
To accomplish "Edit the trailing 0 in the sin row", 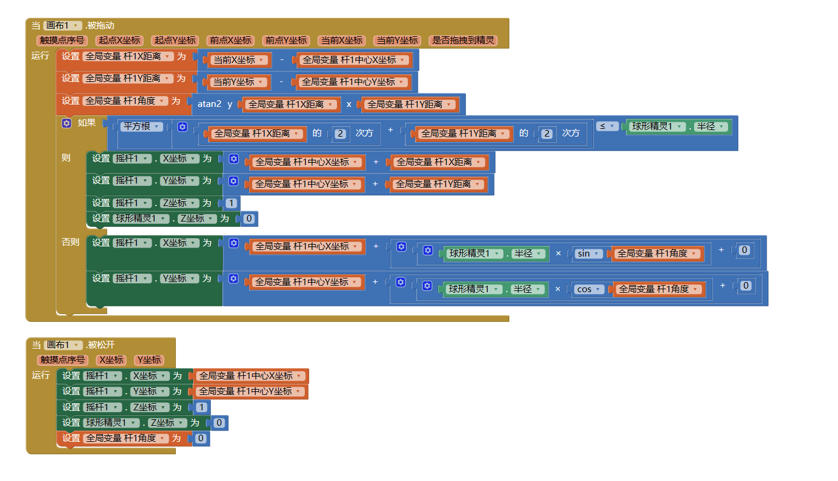I will pos(744,250).
